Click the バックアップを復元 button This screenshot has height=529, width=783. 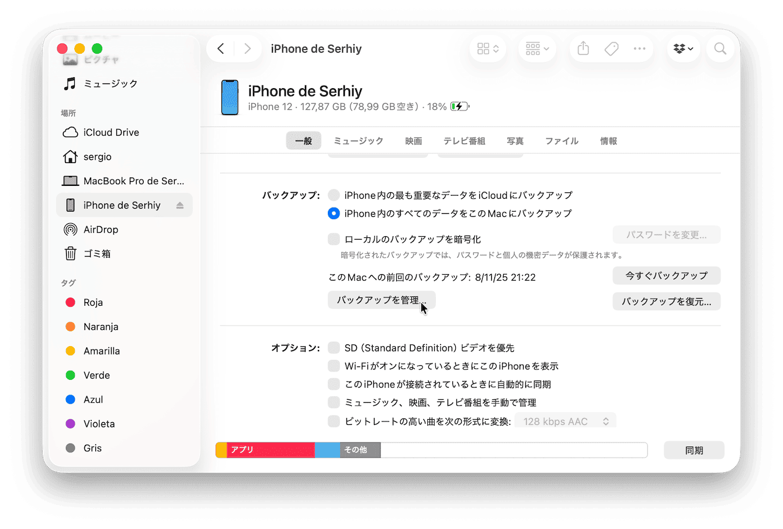(666, 302)
